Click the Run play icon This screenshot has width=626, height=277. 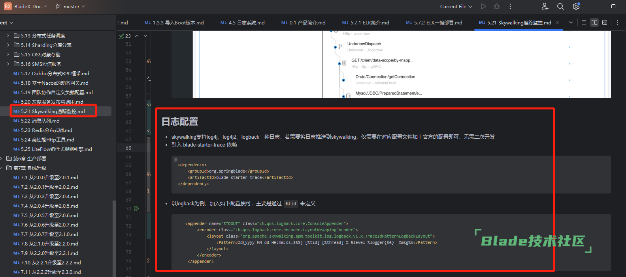483,6
